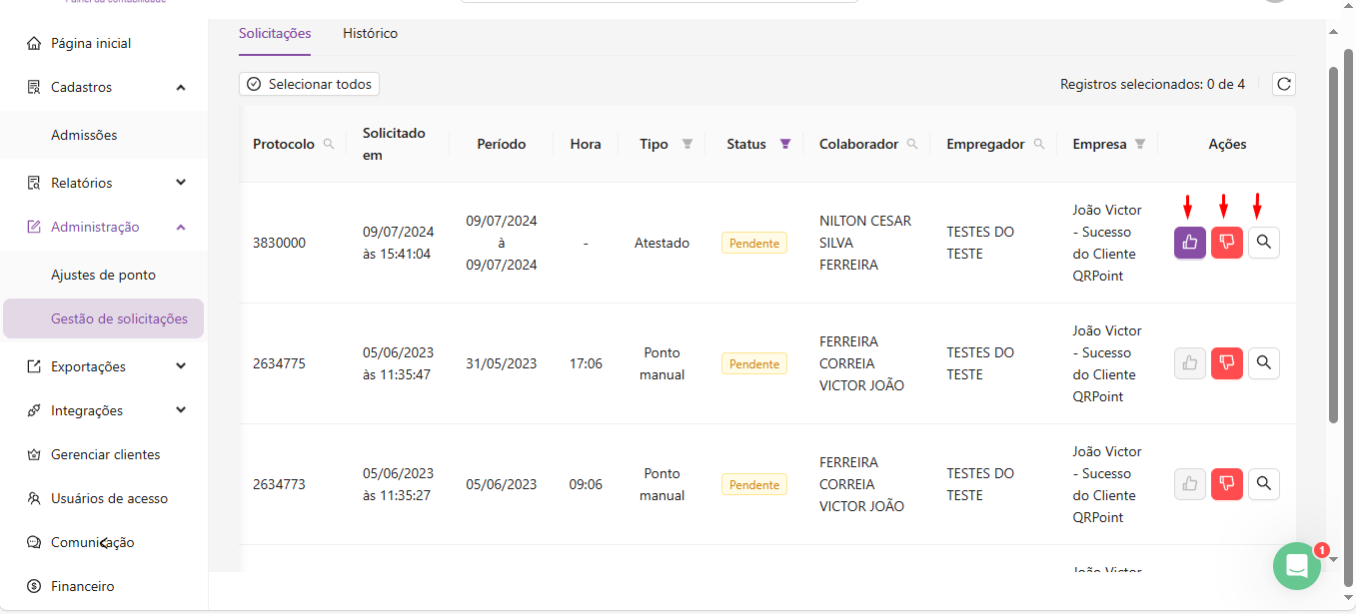Open details magnifier for request 2634773

[x=1263, y=484]
